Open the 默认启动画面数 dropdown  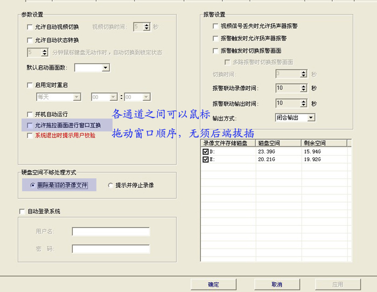106,68
